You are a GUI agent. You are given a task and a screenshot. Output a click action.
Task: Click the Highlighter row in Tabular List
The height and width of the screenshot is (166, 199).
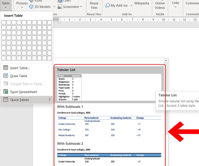69,96
